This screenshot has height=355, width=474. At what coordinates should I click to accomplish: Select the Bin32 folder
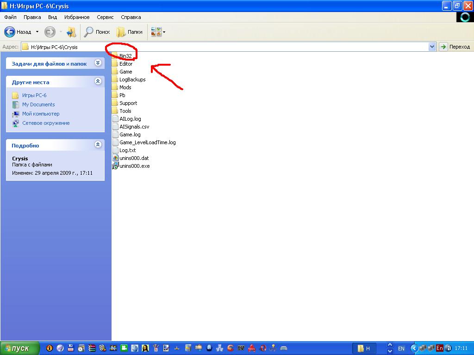[122, 56]
